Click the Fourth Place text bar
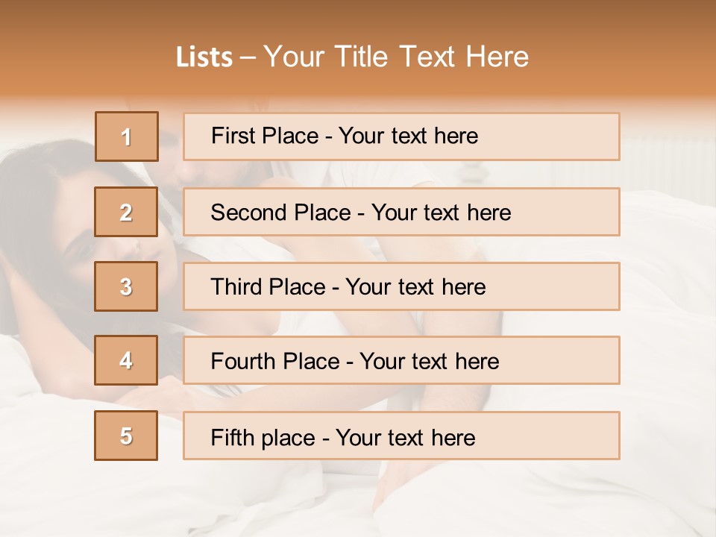Screen dimensions: 716x537 tap(401, 360)
